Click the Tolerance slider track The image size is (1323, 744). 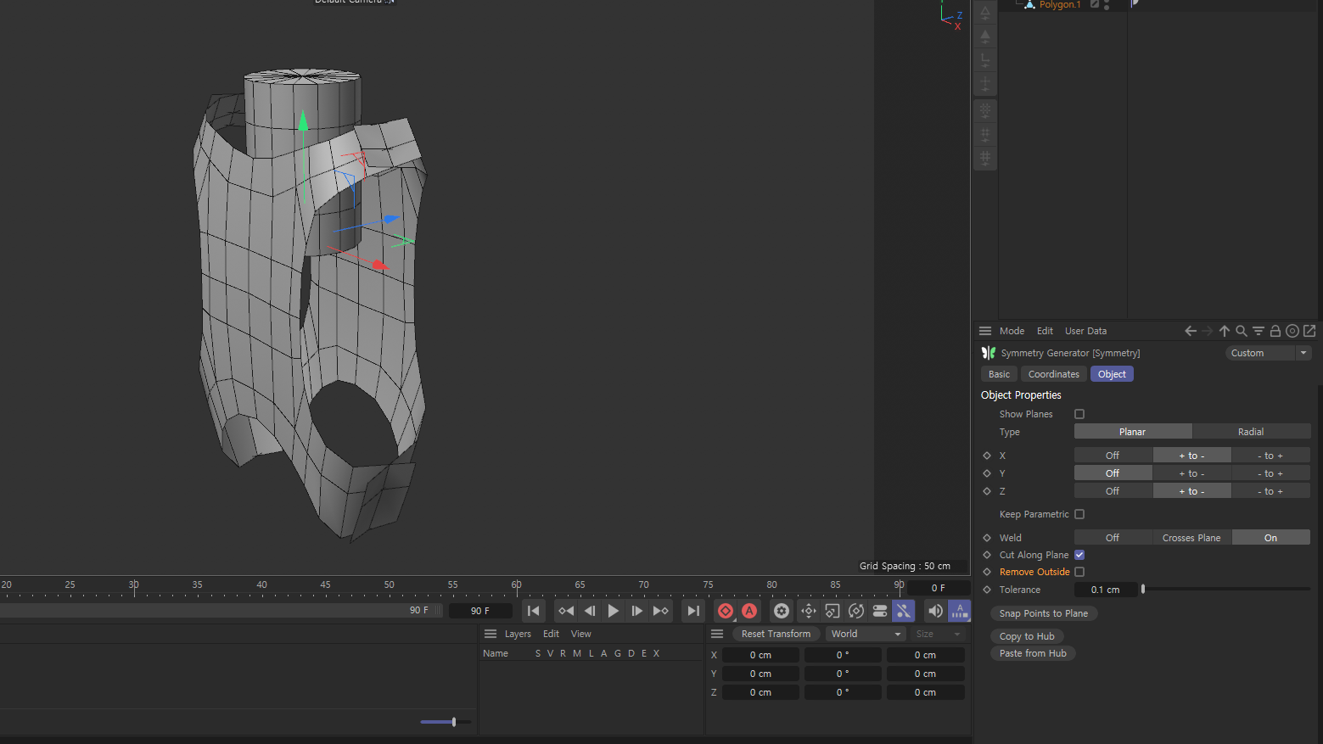pos(1226,589)
